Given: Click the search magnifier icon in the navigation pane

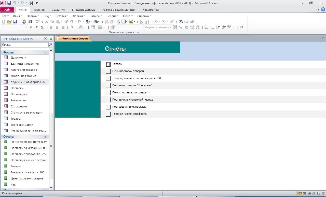Looking at the screenshot, I should 50,45.
